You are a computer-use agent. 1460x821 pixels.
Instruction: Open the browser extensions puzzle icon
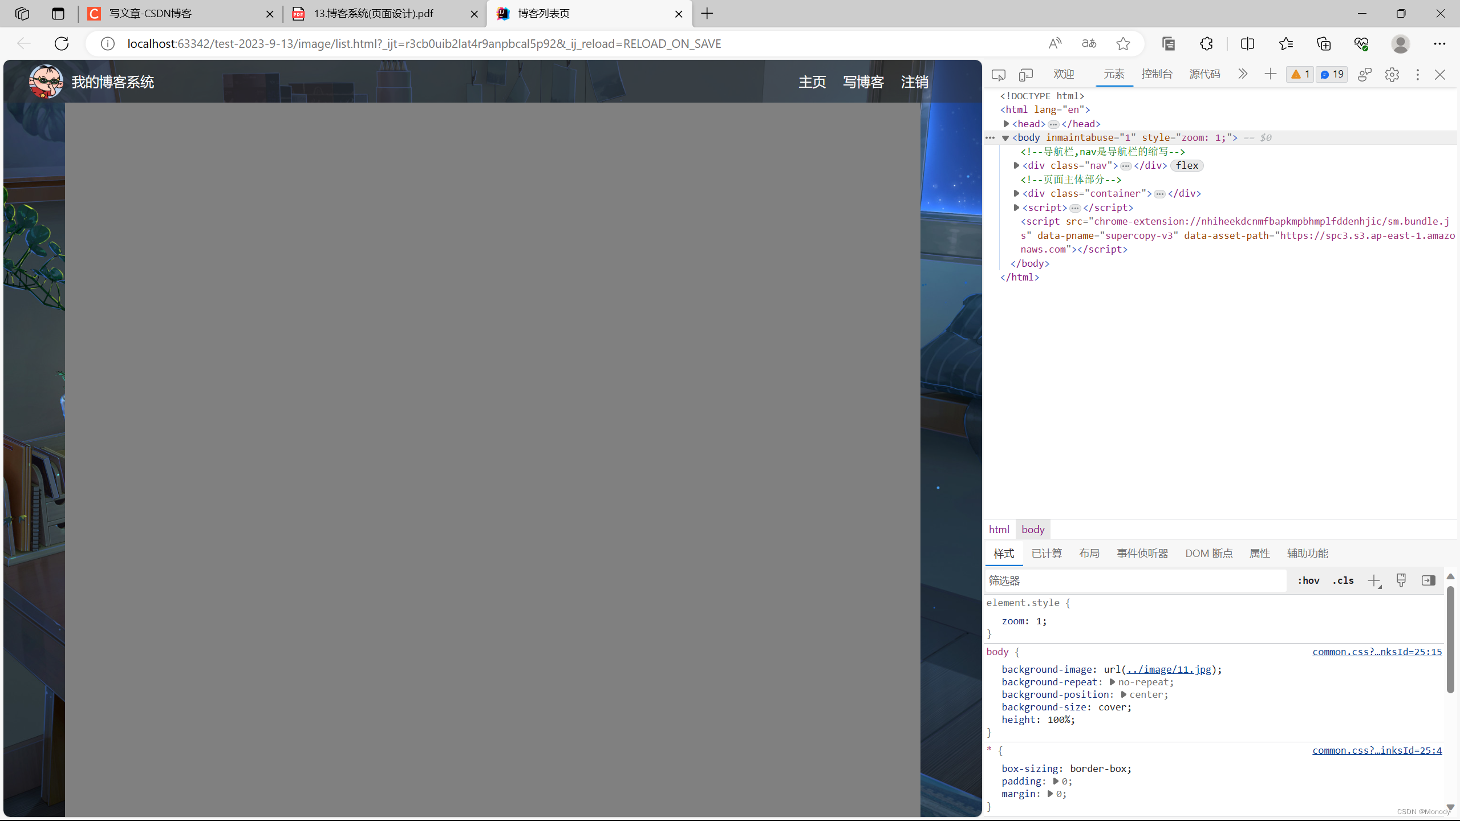click(1206, 43)
